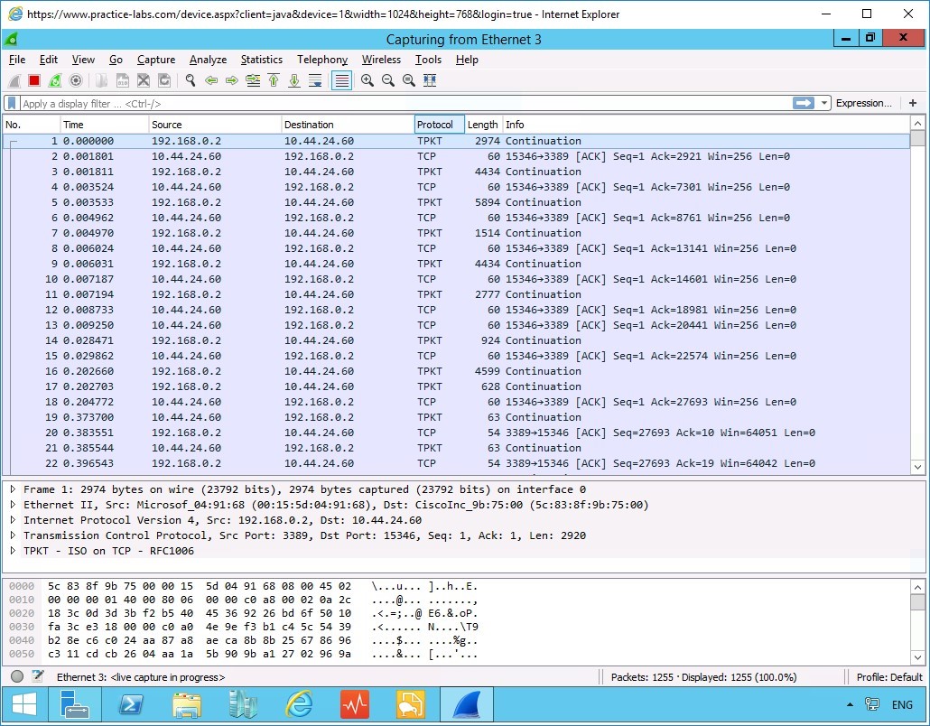Open Find a packet magnifier

(x=191, y=80)
